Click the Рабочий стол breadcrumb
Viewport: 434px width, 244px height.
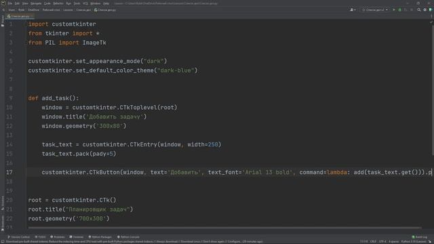tap(52, 9)
